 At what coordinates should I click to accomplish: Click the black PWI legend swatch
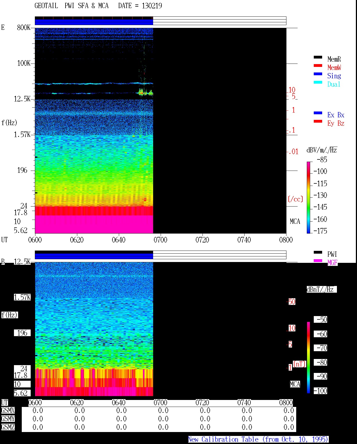[318, 253]
